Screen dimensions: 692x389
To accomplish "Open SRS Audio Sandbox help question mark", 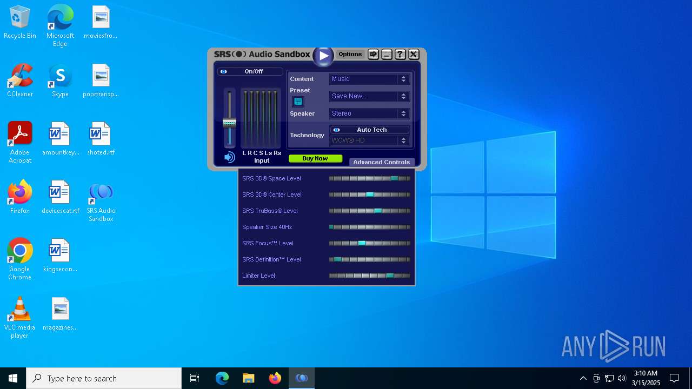I will pos(400,54).
